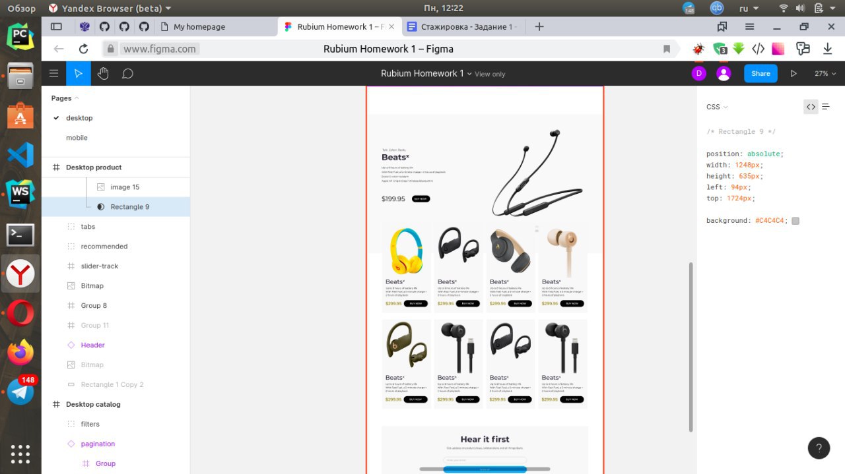
Task: Open the Figma main menu hamburger
Action: 53,73
